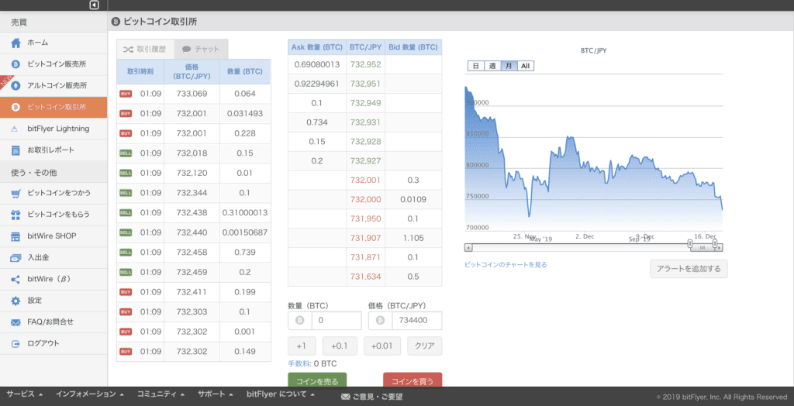Click the クリア button

point(424,346)
